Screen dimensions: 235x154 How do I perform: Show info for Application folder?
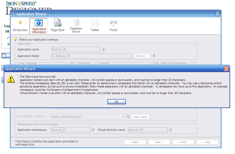click(154, 56)
